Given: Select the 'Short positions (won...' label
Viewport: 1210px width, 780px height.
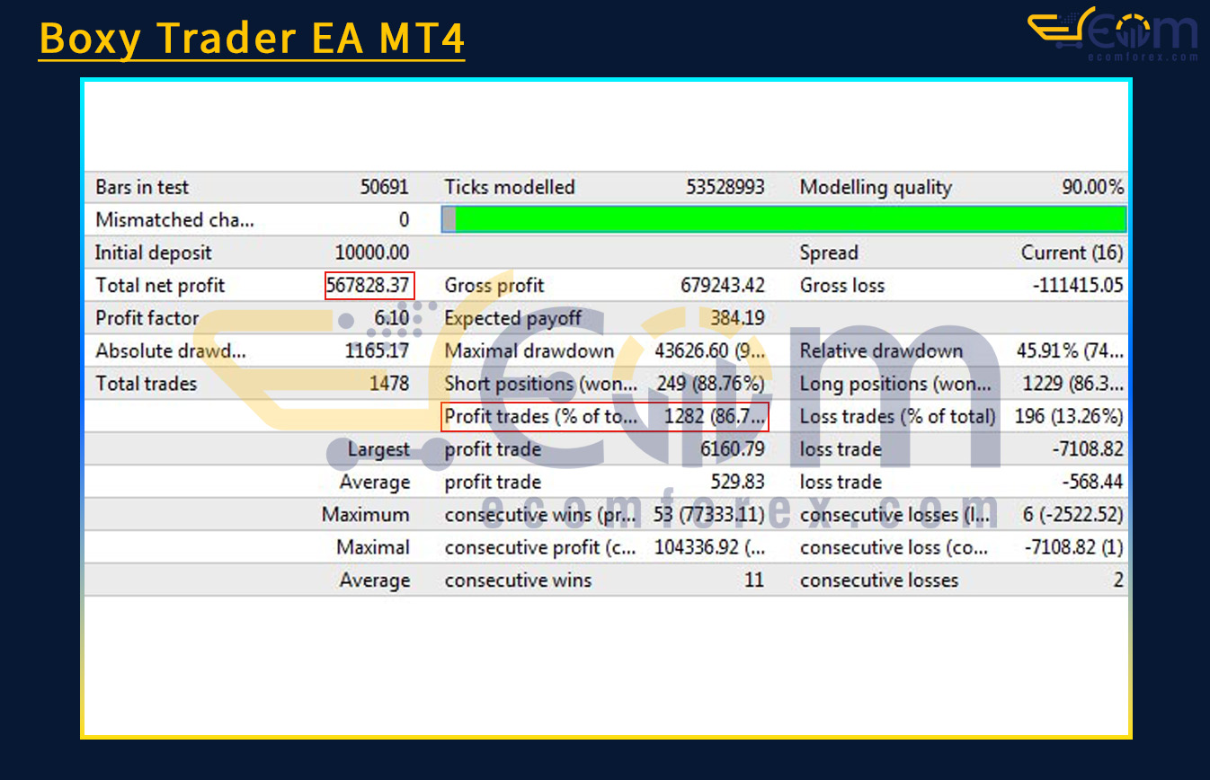Looking at the screenshot, I should pyautogui.click(x=541, y=384).
